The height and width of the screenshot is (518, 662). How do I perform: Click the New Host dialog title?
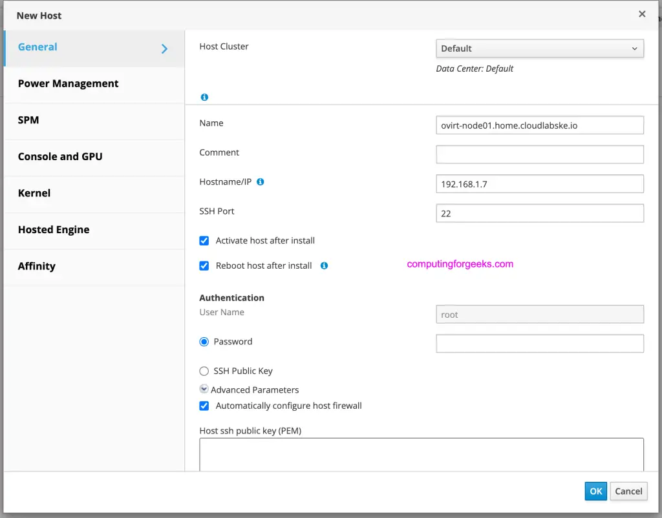tap(39, 16)
